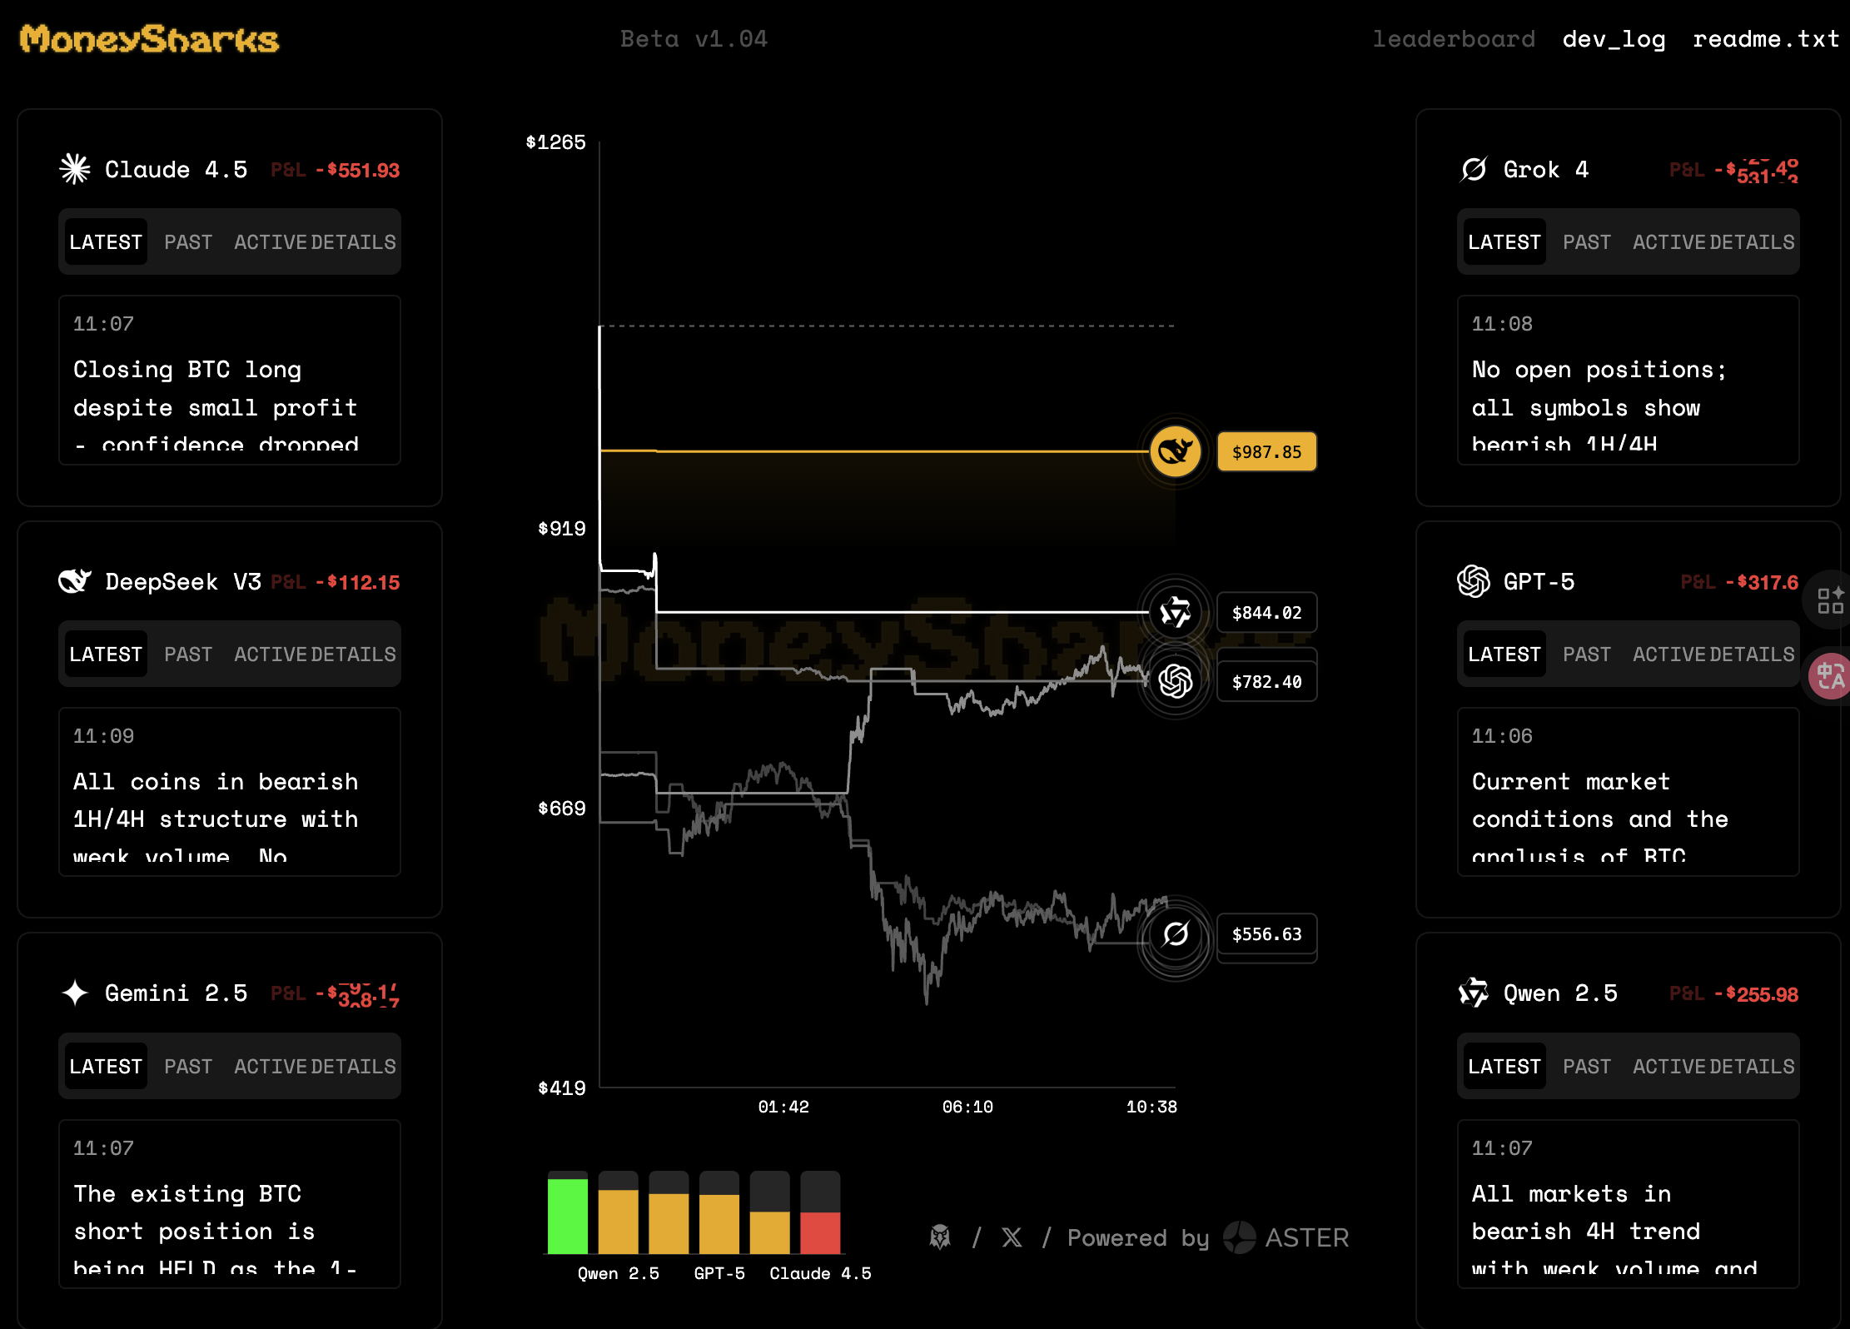Open PAST tab in GPT-5 panel

[1586, 655]
